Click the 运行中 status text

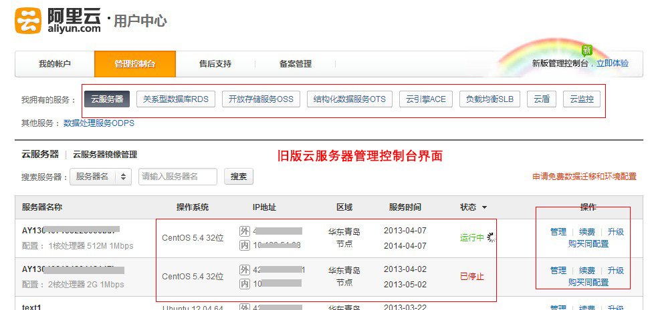(472, 237)
